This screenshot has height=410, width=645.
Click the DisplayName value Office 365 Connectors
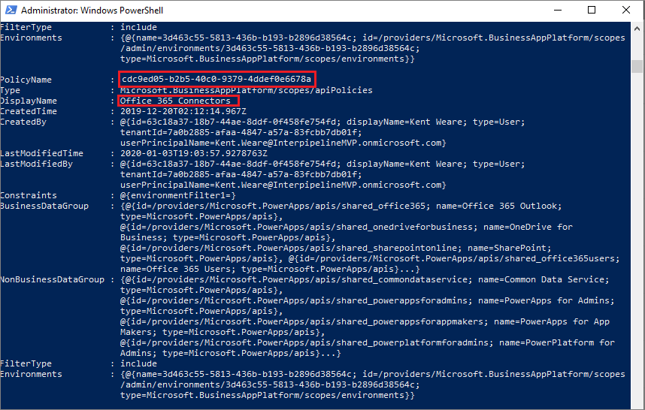point(175,101)
